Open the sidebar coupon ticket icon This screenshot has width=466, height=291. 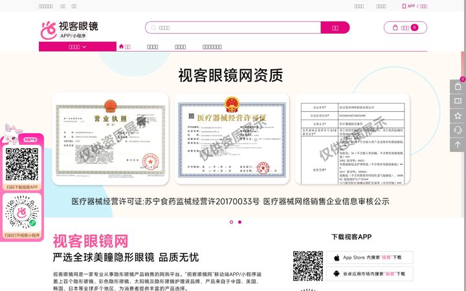458,102
